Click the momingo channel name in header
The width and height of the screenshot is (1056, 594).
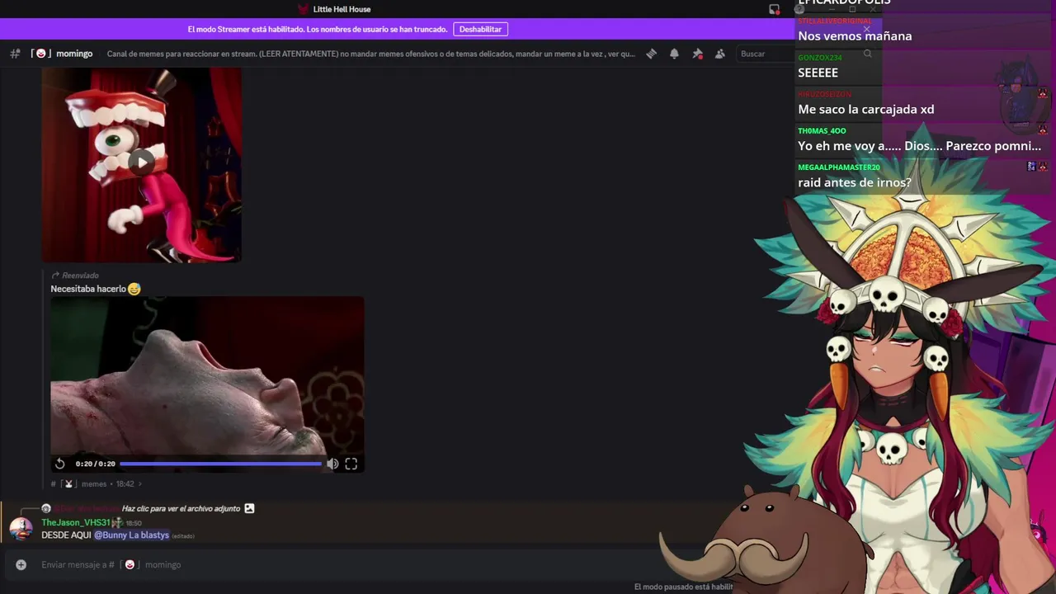74,54
